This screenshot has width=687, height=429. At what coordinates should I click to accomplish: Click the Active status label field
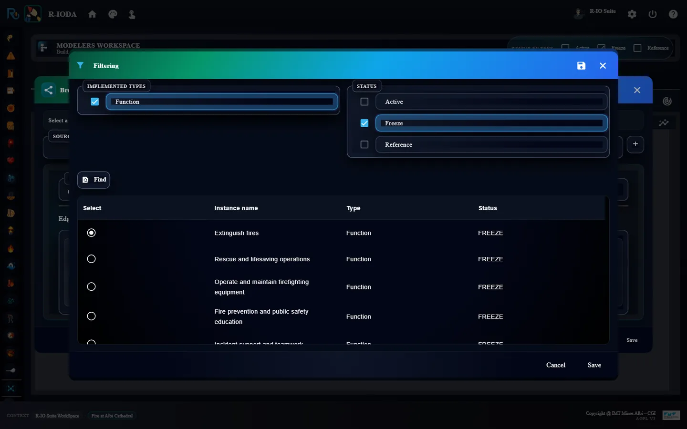pyautogui.click(x=491, y=102)
